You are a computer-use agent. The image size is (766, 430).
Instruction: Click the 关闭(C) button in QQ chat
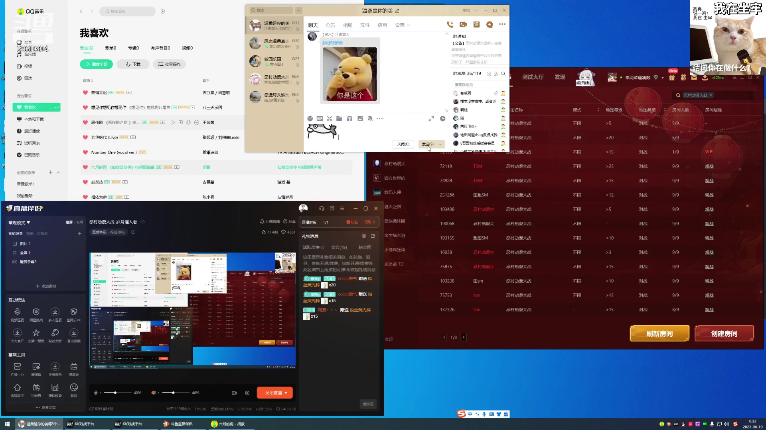pos(403,144)
